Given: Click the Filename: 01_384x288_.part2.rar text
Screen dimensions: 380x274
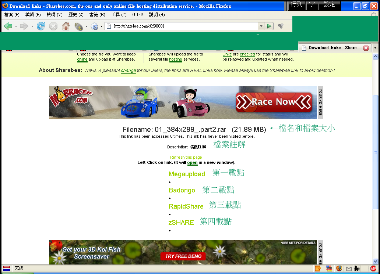Looking at the screenshot, I should [x=174, y=129].
